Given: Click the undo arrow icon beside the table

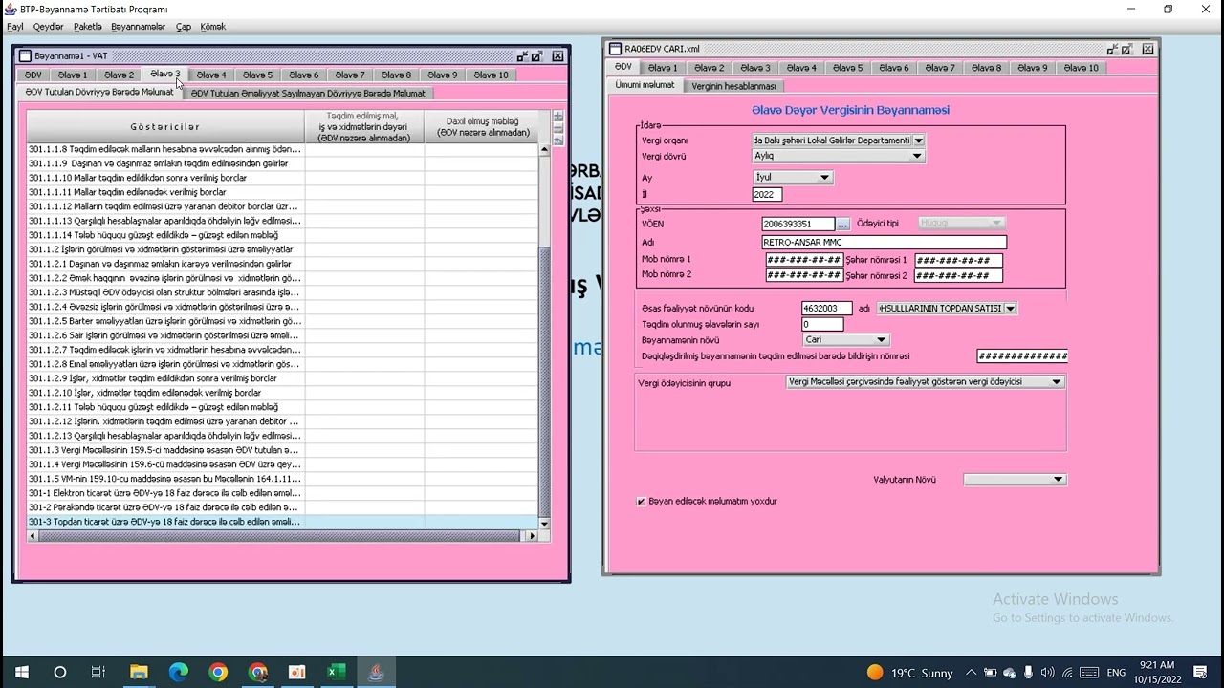Looking at the screenshot, I should [558, 140].
